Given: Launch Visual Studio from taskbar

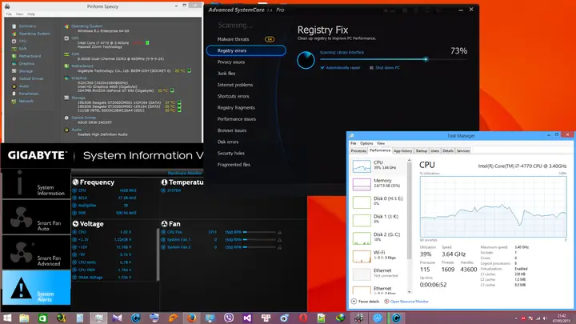Looking at the screenshot, I should 247,318.
